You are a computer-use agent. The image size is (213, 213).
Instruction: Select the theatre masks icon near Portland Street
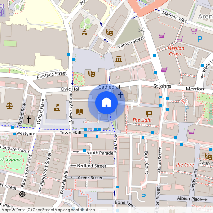91,74
